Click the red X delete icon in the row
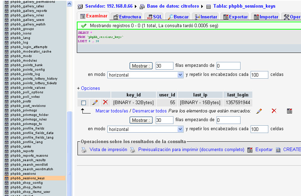Image resolution: width=301 pixels, height=196 pixels. pos(105,103)
